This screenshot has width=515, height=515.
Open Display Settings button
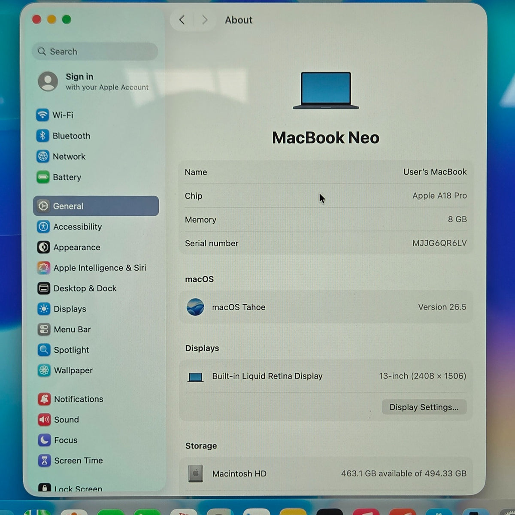pos(424,407)
